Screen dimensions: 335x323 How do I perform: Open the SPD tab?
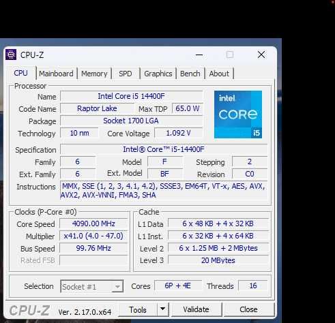coord(126,74)
